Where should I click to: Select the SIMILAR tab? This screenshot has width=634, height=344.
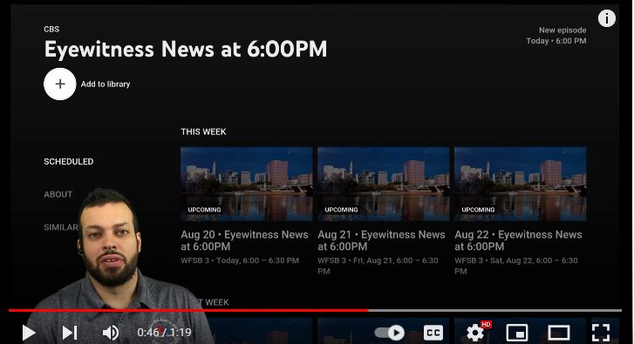pos(61,227)
